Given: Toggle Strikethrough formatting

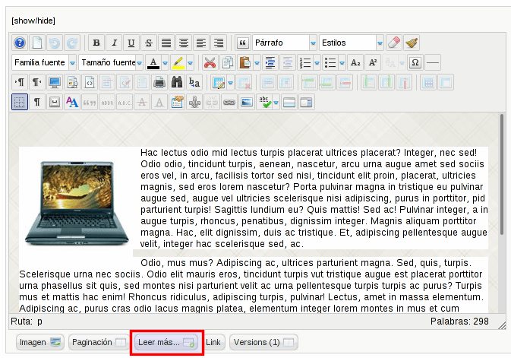Looking at the screenshot, I should tap(149, 43).
